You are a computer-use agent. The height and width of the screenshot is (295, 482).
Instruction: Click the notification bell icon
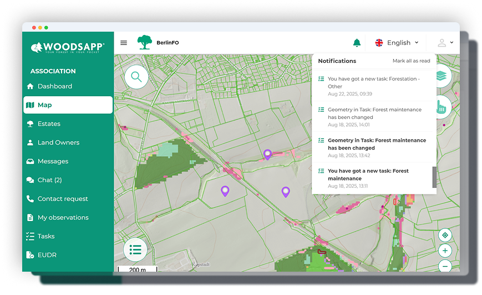(x=357, y=43)
